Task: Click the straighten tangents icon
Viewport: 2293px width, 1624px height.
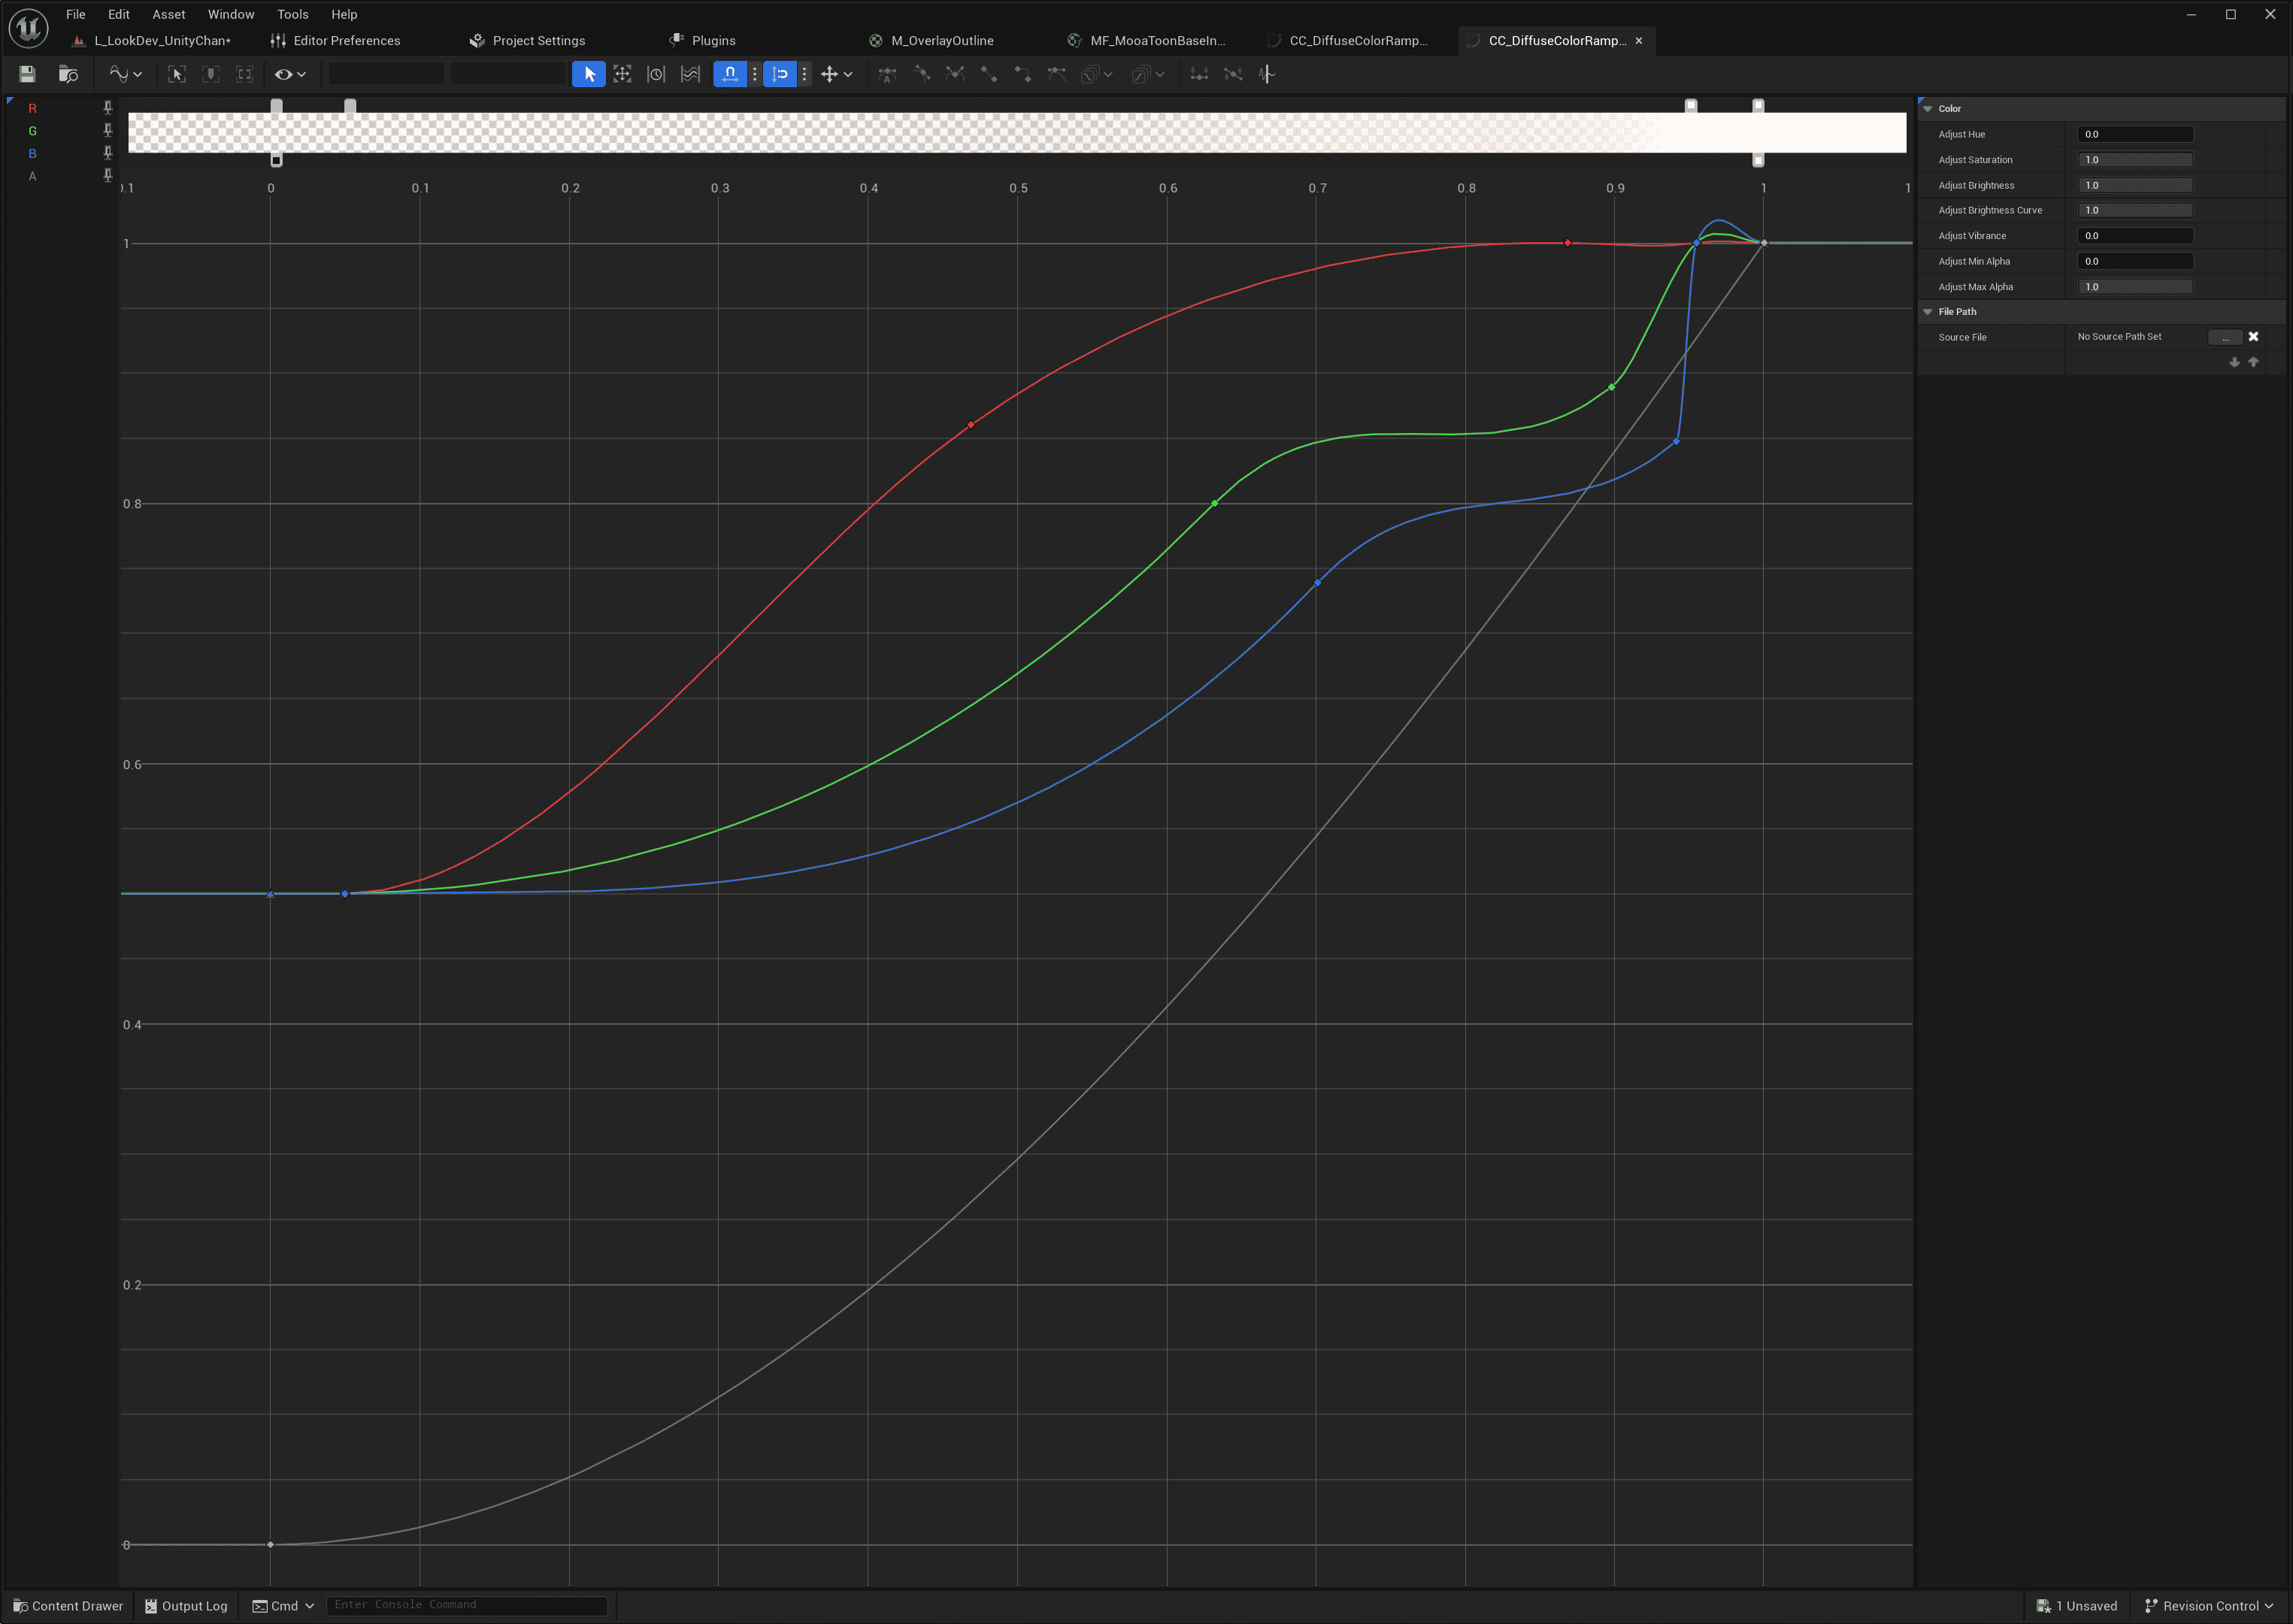Action: click(1233, 74)
